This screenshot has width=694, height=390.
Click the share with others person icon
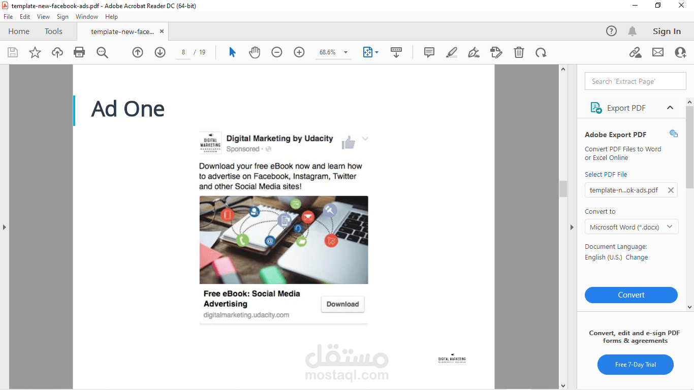pos(680,52)
